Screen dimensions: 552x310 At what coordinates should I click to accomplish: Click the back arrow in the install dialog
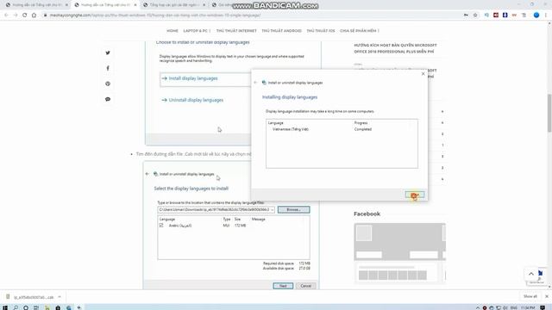click(255, 83)
